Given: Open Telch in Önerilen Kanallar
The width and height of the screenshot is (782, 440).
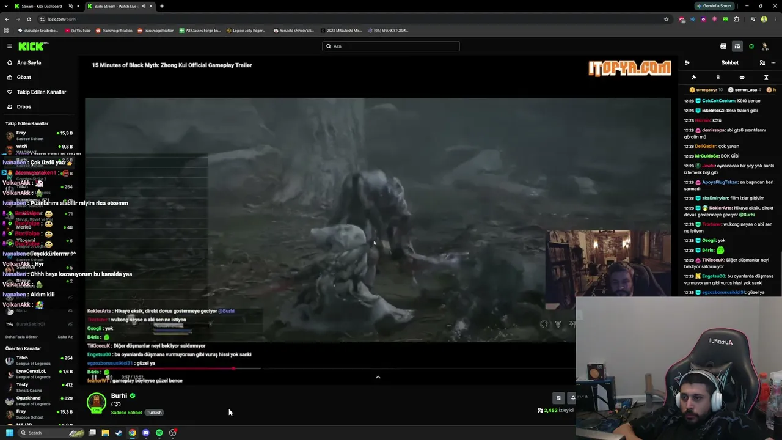Looking at the screenshot, I should coord(39,361).
